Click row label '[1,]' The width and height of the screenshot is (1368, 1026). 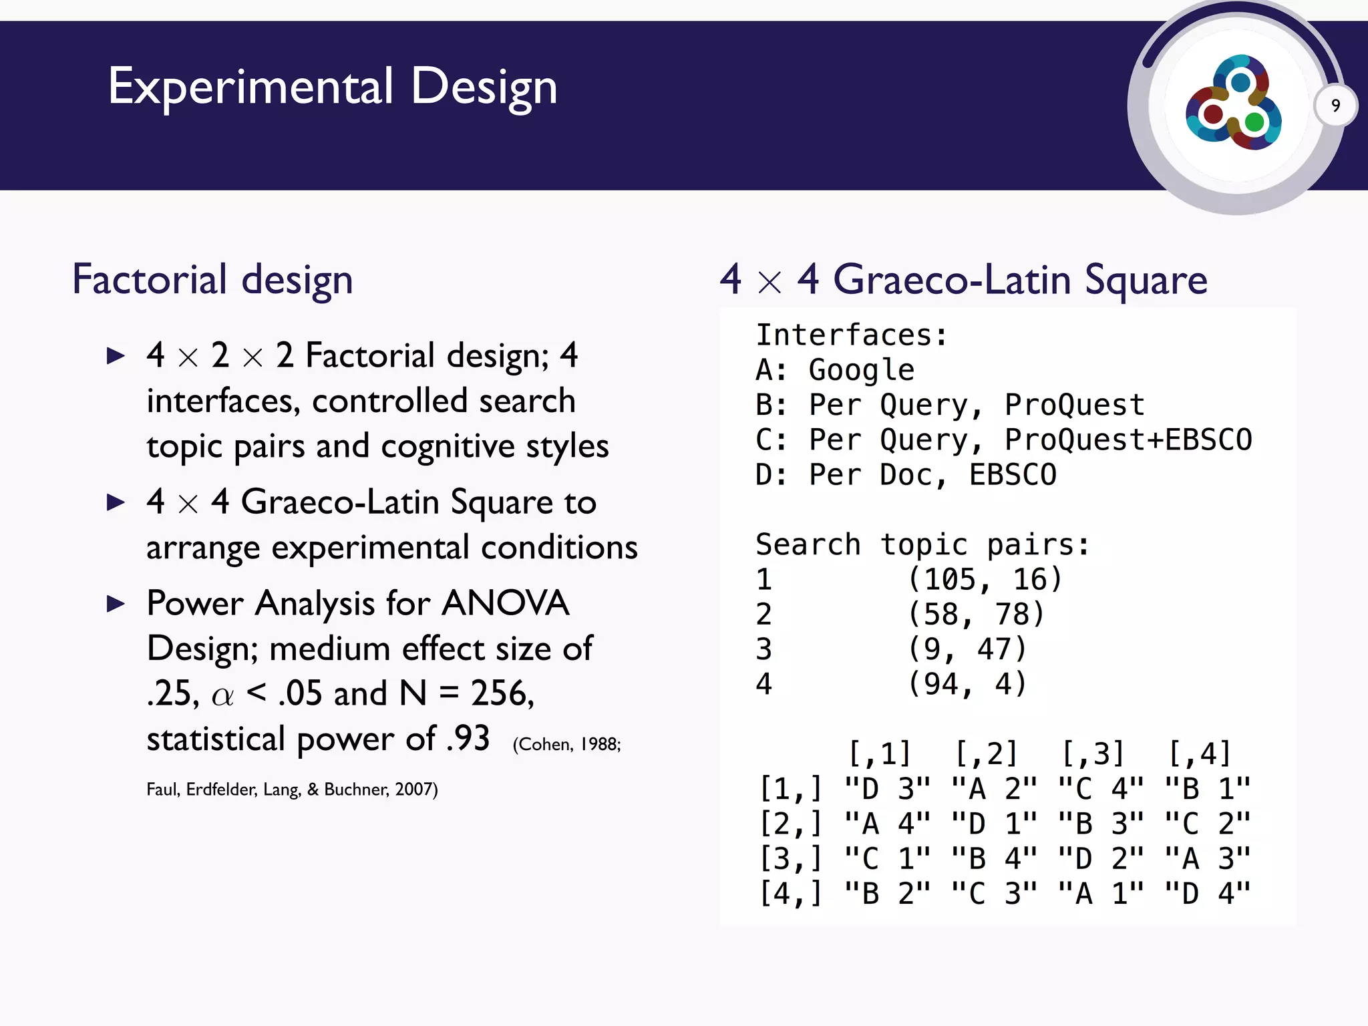point(790,789)
